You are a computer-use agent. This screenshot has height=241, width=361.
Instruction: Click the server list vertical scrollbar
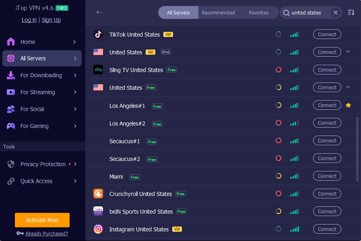[x=357, y=149]
